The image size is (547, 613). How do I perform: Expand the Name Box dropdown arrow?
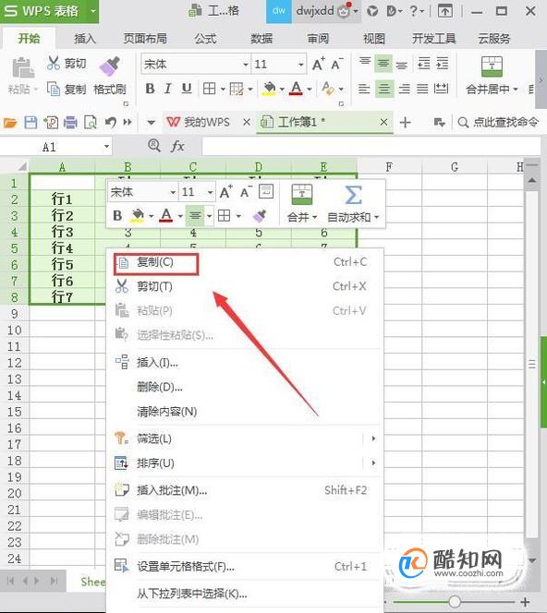pyautogui.click(x=106, y=147)
